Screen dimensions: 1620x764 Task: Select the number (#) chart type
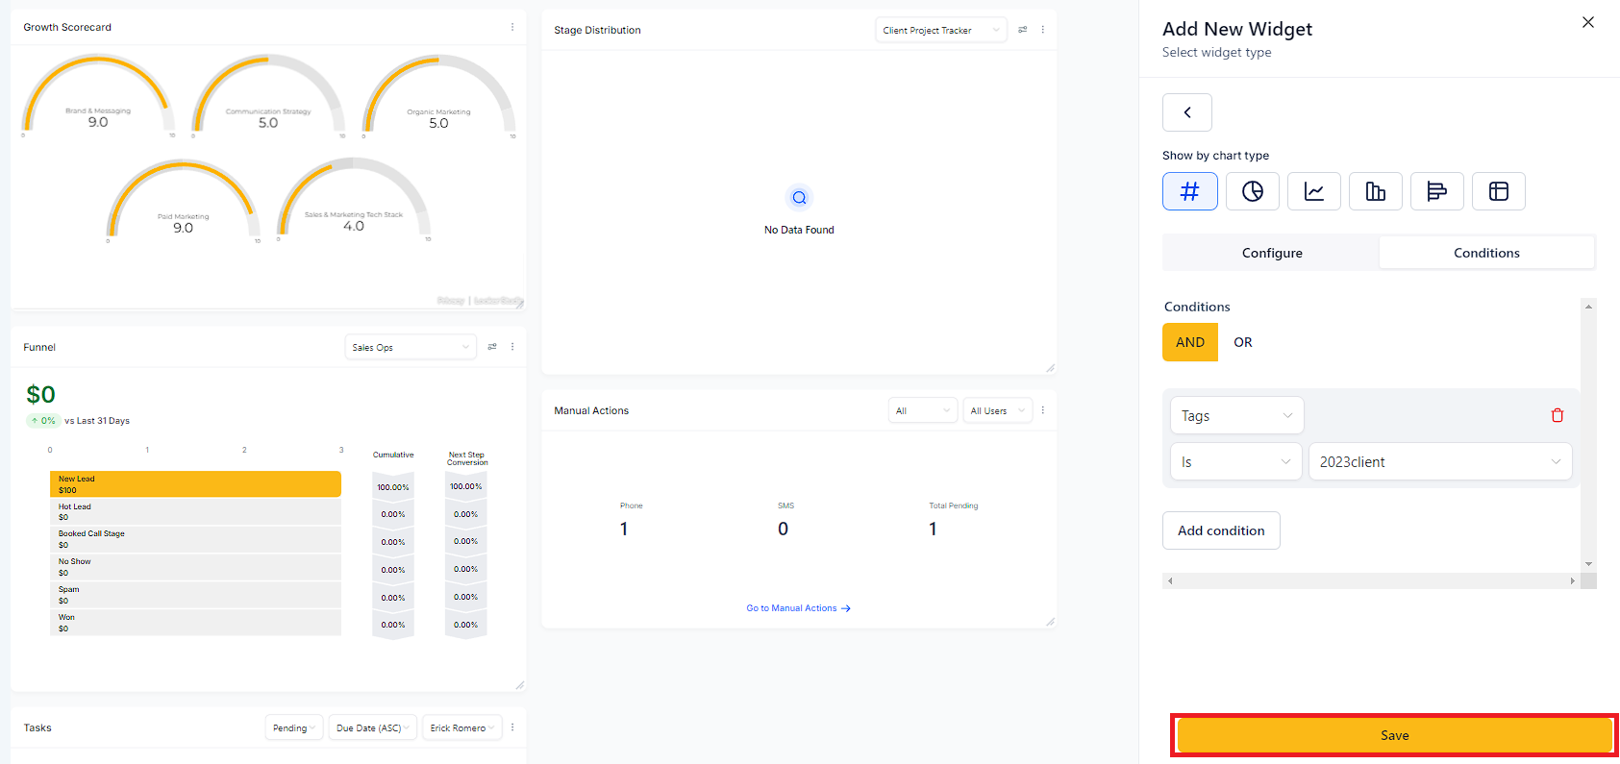point(1189,191)
